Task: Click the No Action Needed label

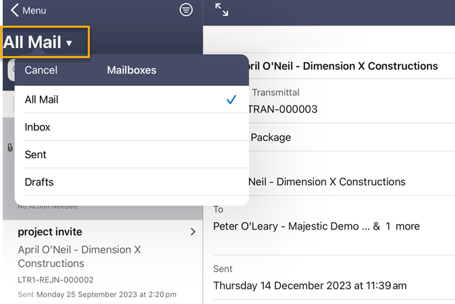Action: point(47,206)
